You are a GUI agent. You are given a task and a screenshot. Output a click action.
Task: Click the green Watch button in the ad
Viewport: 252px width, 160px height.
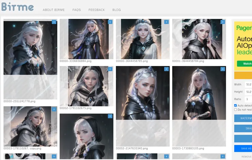click(x=245, y=64)
